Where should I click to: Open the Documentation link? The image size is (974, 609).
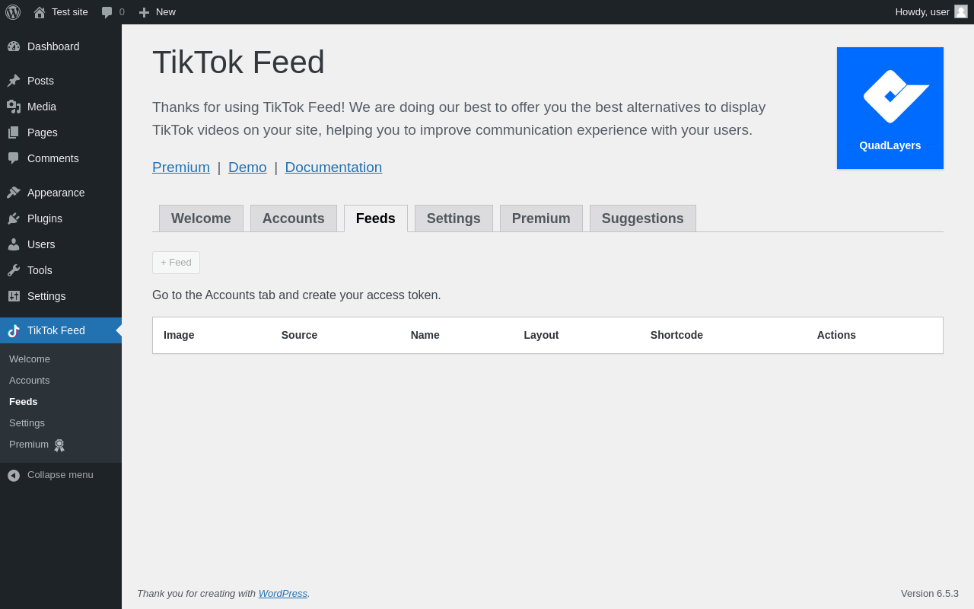(333, 167)
